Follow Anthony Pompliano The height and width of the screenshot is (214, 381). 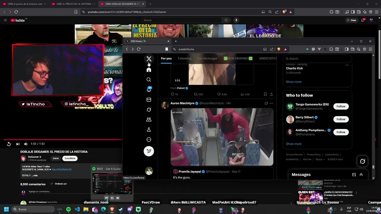coord(341,132)
